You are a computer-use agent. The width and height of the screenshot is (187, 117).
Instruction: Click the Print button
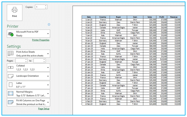coord(15,13)
